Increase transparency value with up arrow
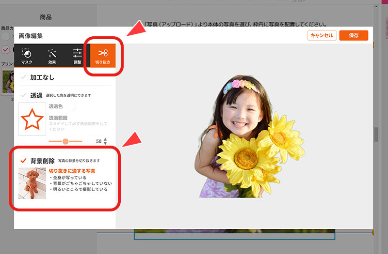The image size is (388, 254). [x=106, y=139]
